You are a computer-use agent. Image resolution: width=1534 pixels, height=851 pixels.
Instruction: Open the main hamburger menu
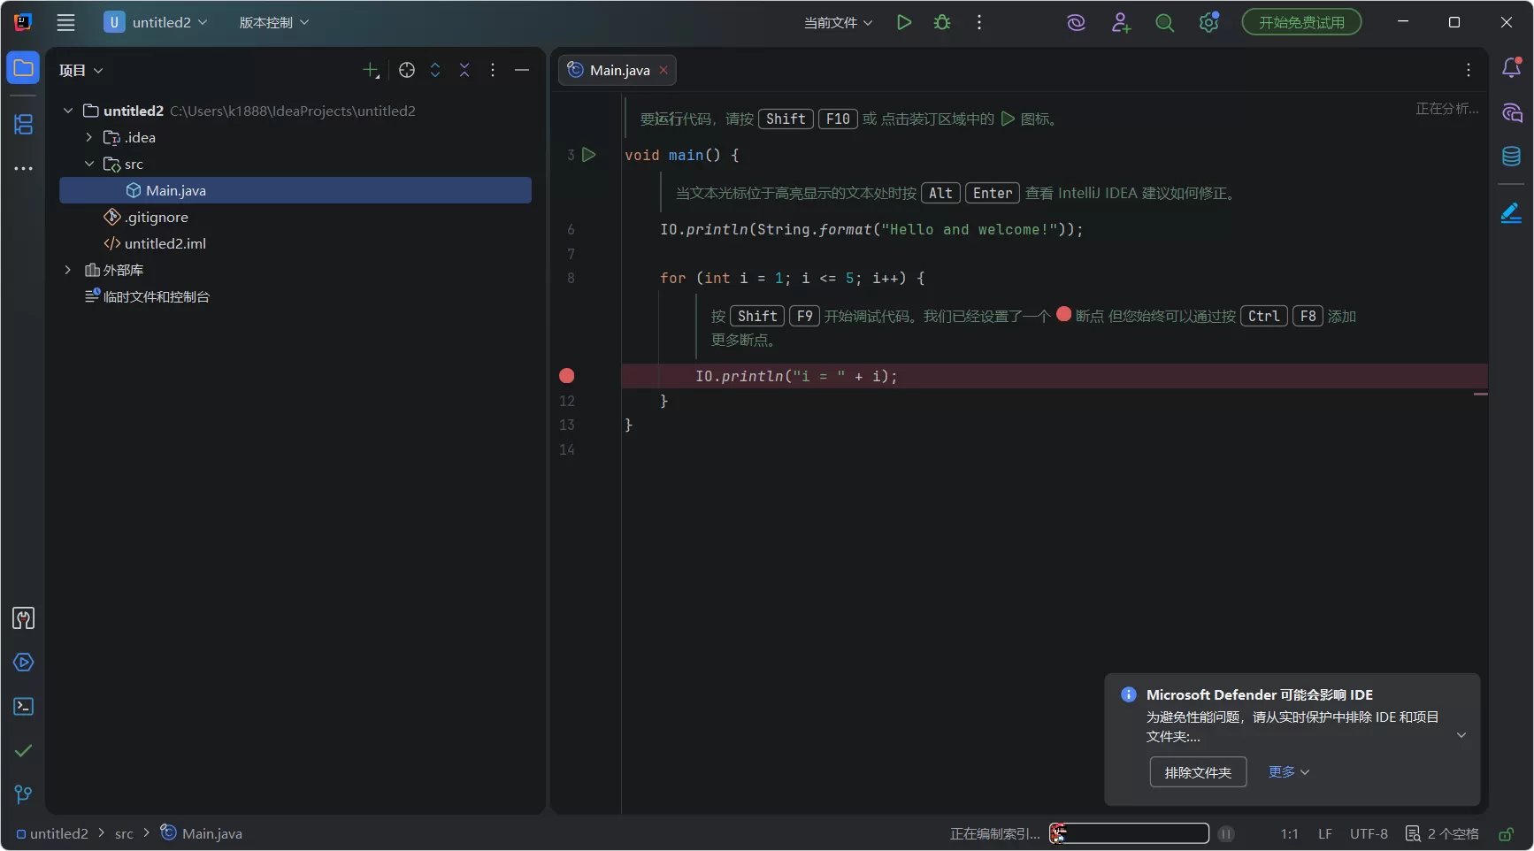tap(65, 22)
